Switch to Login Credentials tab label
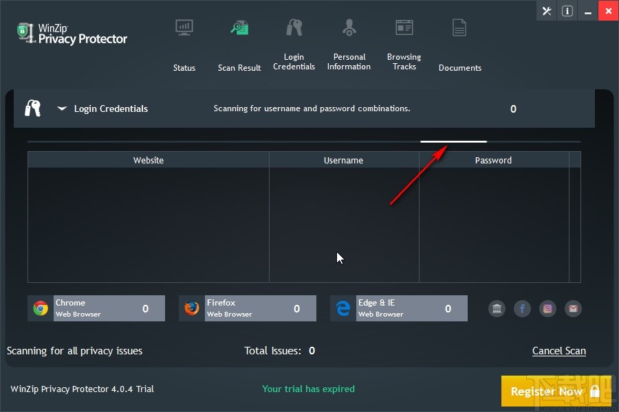 [294, 62]
